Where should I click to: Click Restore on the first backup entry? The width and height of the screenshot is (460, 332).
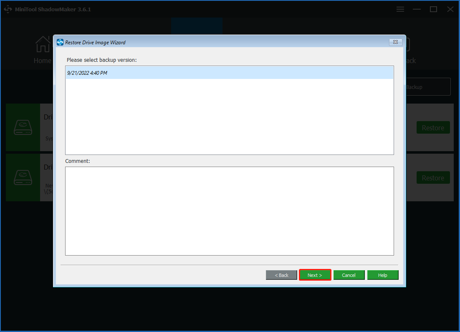pos(433,128)
